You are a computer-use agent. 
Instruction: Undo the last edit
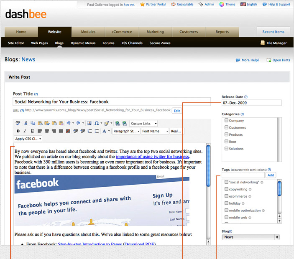(x=69, y=123)
